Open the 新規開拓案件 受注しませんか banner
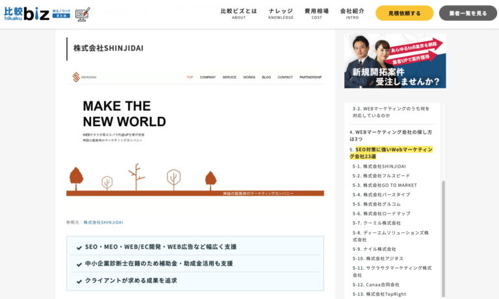The height and width of the screenshot is (299, 499). (395, 61)
